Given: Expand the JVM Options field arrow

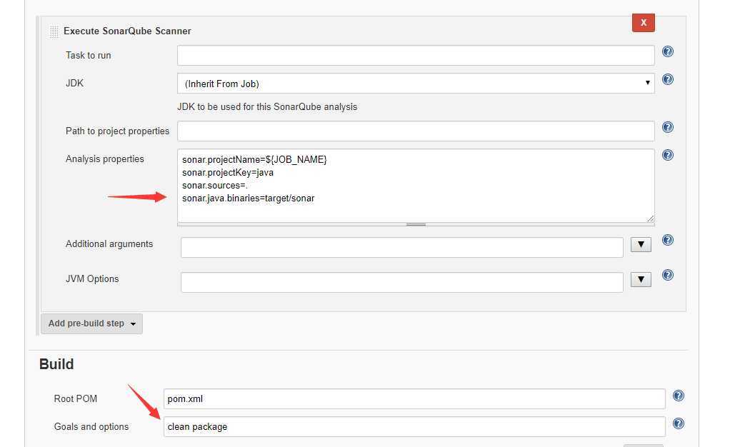Looking at the screenshot, I should (x=641, y=280).
